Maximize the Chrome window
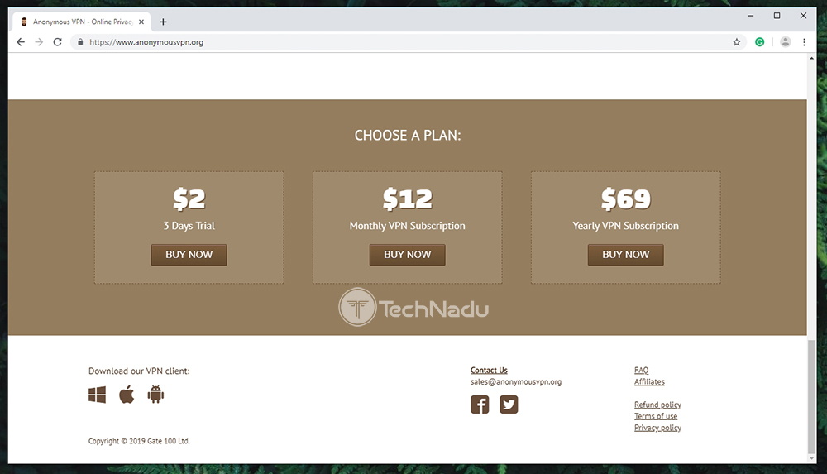Screen dimensions: 827x474 [777, 16]
